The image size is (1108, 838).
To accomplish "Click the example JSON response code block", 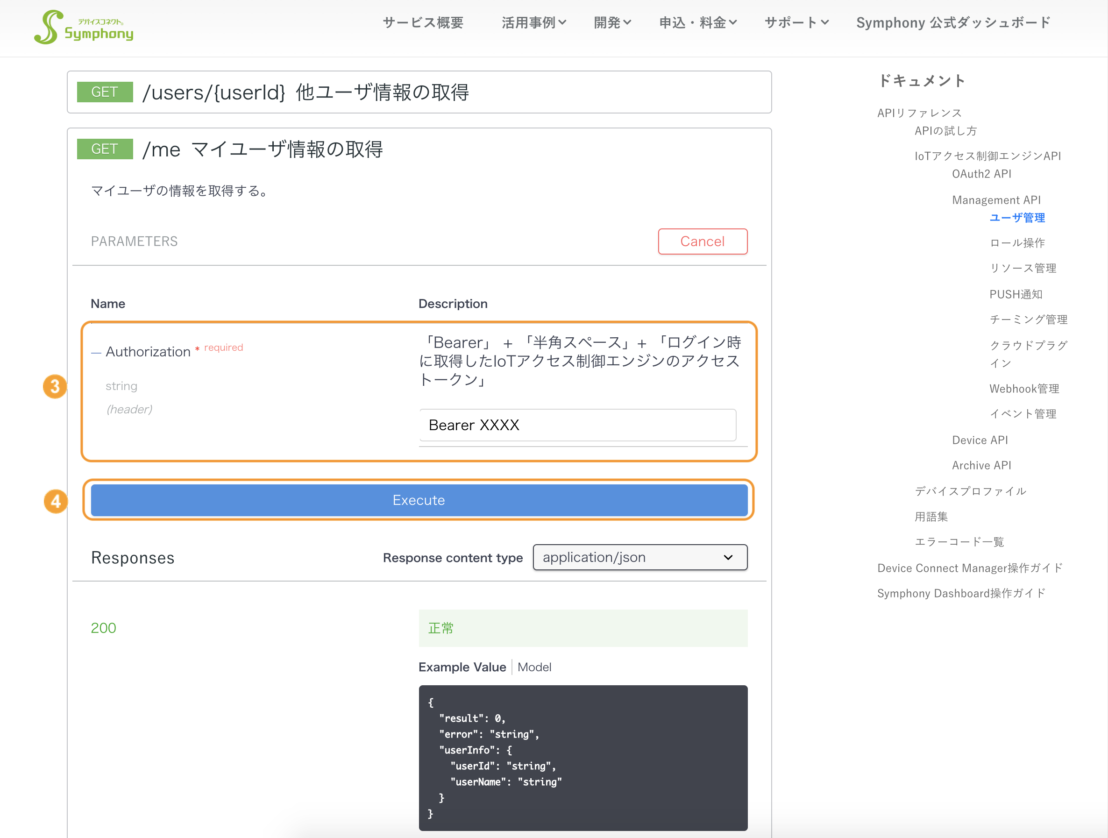I will 583,758.
